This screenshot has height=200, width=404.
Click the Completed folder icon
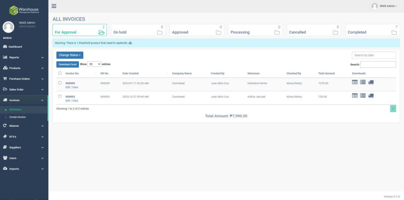[394, 32]
